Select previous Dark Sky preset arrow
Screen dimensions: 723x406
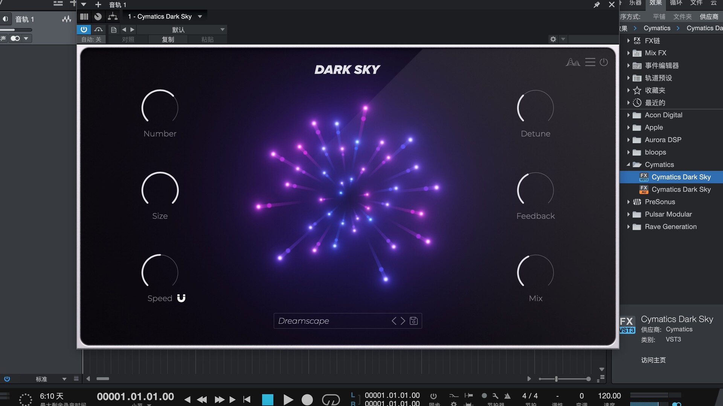(394, 321)
